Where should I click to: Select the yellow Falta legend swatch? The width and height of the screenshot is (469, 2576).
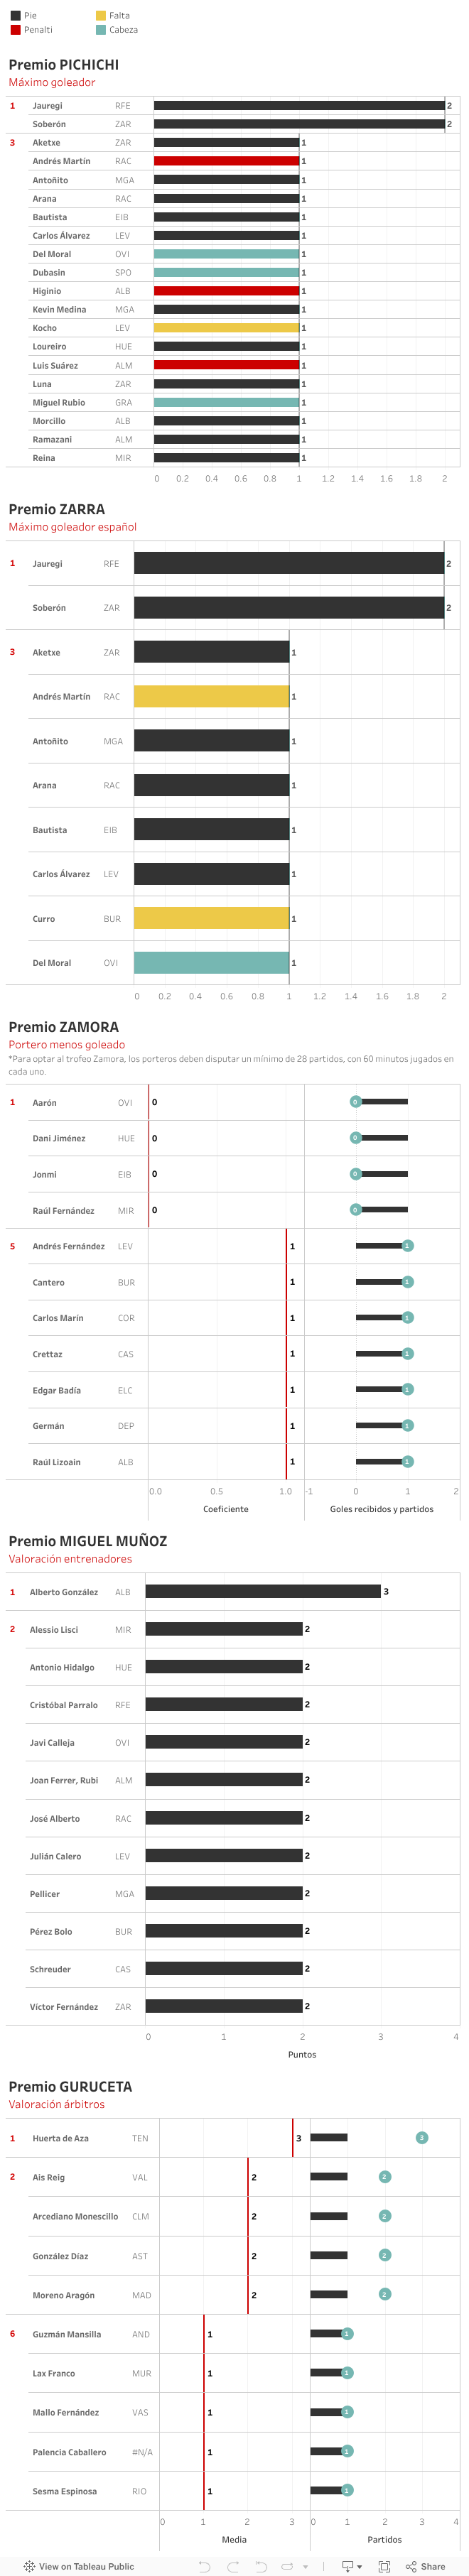coord(101,16)
